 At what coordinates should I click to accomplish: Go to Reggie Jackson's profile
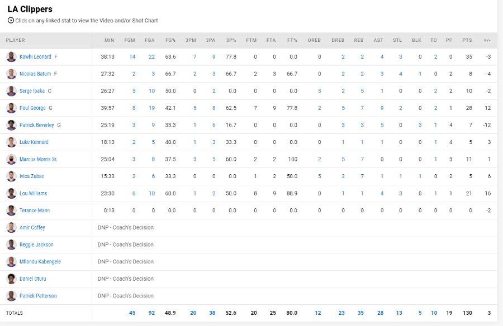(36, 244)
